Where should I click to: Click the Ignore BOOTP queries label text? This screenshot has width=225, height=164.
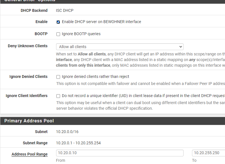[81, 34]
